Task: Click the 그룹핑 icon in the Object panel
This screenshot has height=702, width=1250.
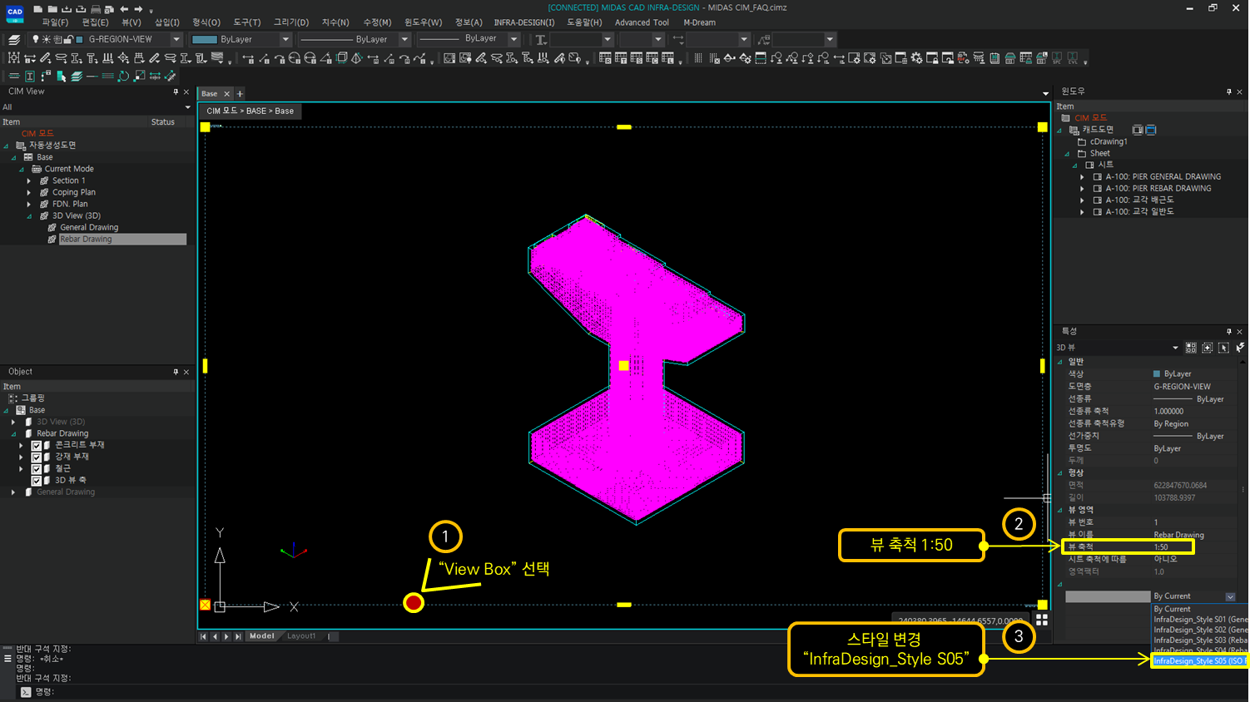Action: point(11,398)
